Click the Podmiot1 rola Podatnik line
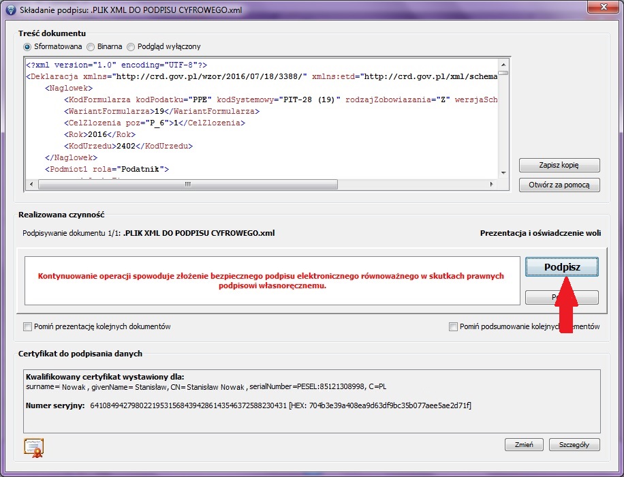 pos(107,169)
